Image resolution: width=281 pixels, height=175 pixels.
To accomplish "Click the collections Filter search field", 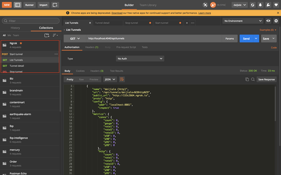I will click(x=31, y=21).
